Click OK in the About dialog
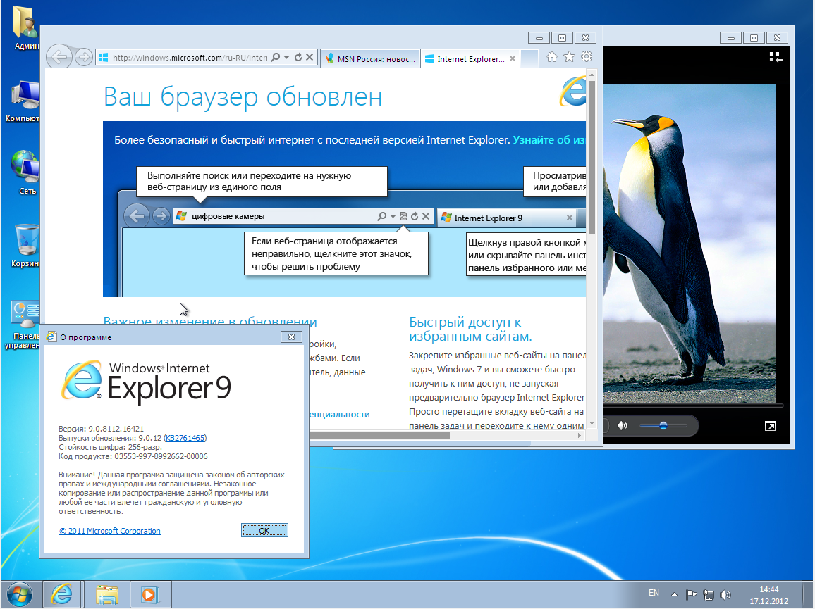The width and height of the screenshot is (815, 609). point(264,530)
